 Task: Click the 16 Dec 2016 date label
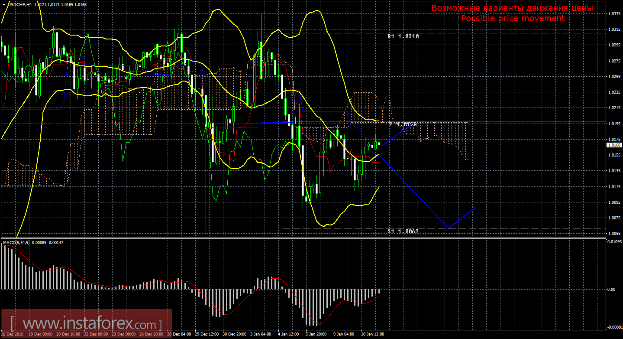pos(12,335)
